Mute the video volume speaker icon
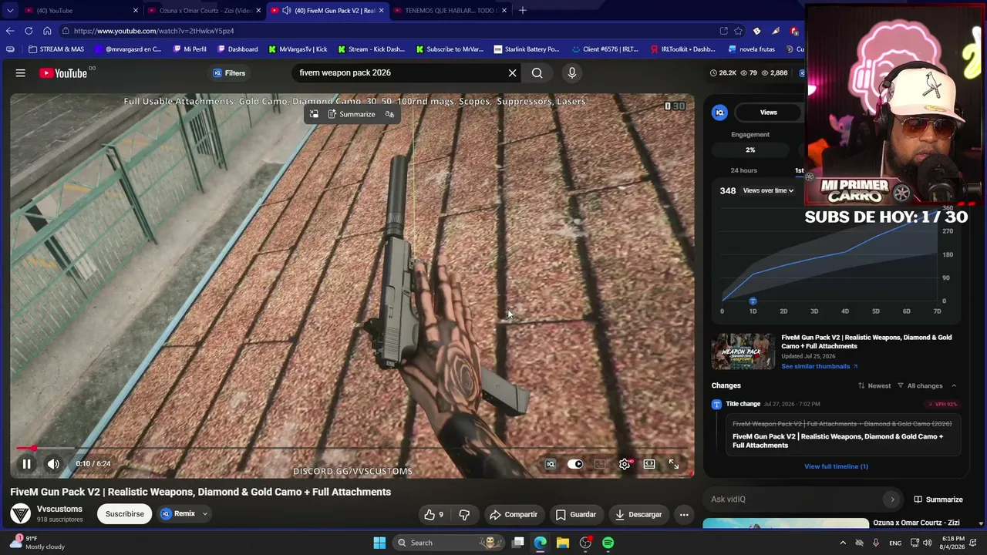 [53, 464]
